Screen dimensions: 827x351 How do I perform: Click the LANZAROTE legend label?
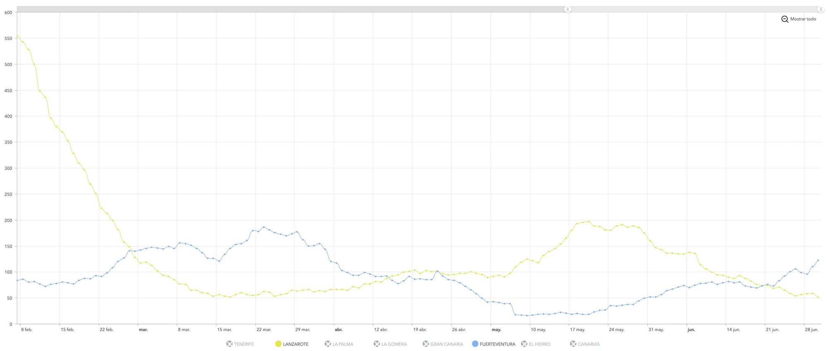pyautogui.click(x=296, y=344)
